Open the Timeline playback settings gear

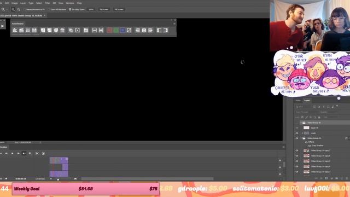click(30, 153)
